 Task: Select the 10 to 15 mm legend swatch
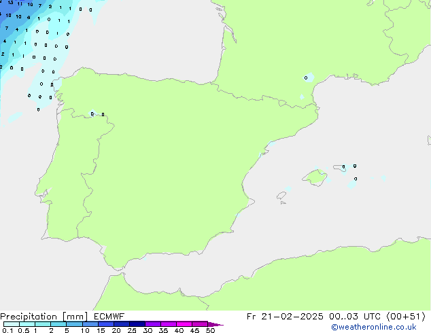pos(90,324)
